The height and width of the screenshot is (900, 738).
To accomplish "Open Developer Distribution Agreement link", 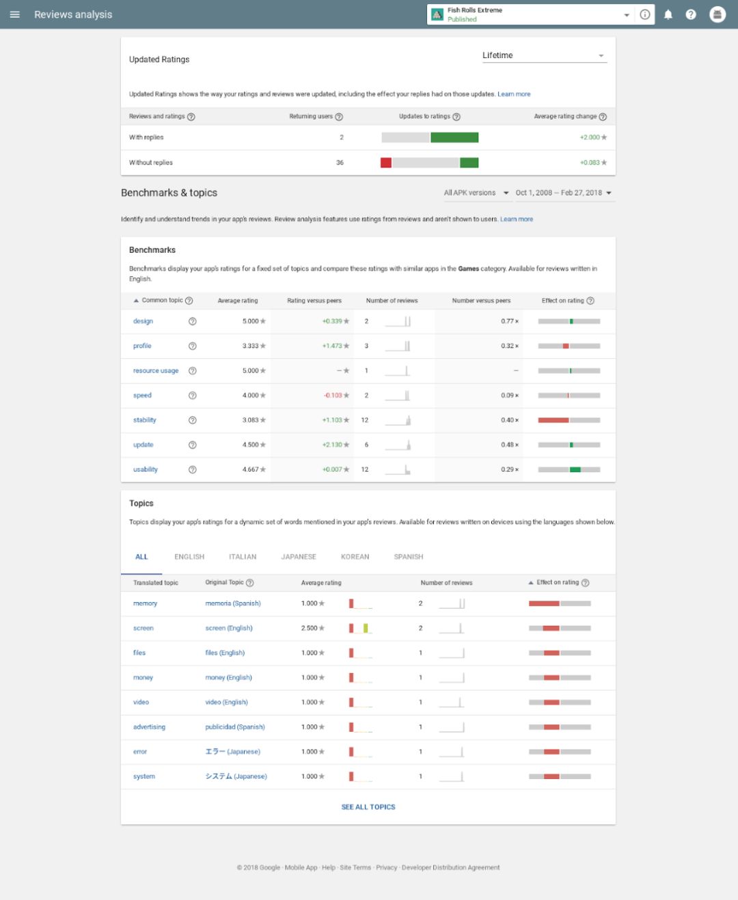I will [450, 868].
